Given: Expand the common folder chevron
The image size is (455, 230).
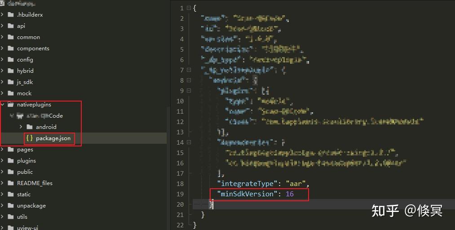Looking at the screenshot, I should tap(2, 37).
